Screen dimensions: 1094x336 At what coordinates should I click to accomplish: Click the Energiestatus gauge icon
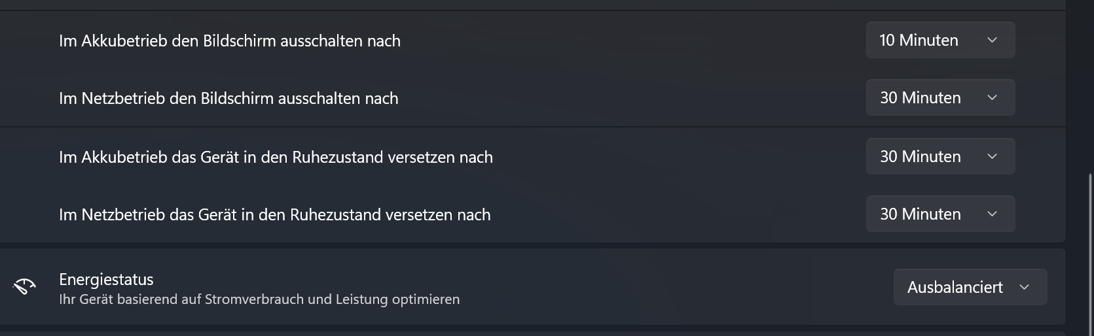[x=24, y=286]
